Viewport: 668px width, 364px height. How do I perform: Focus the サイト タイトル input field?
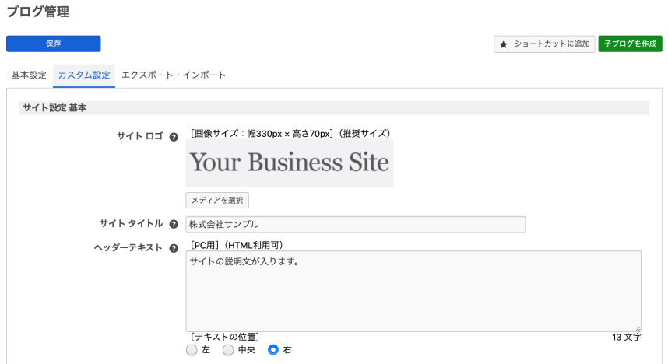pos(355,224)
